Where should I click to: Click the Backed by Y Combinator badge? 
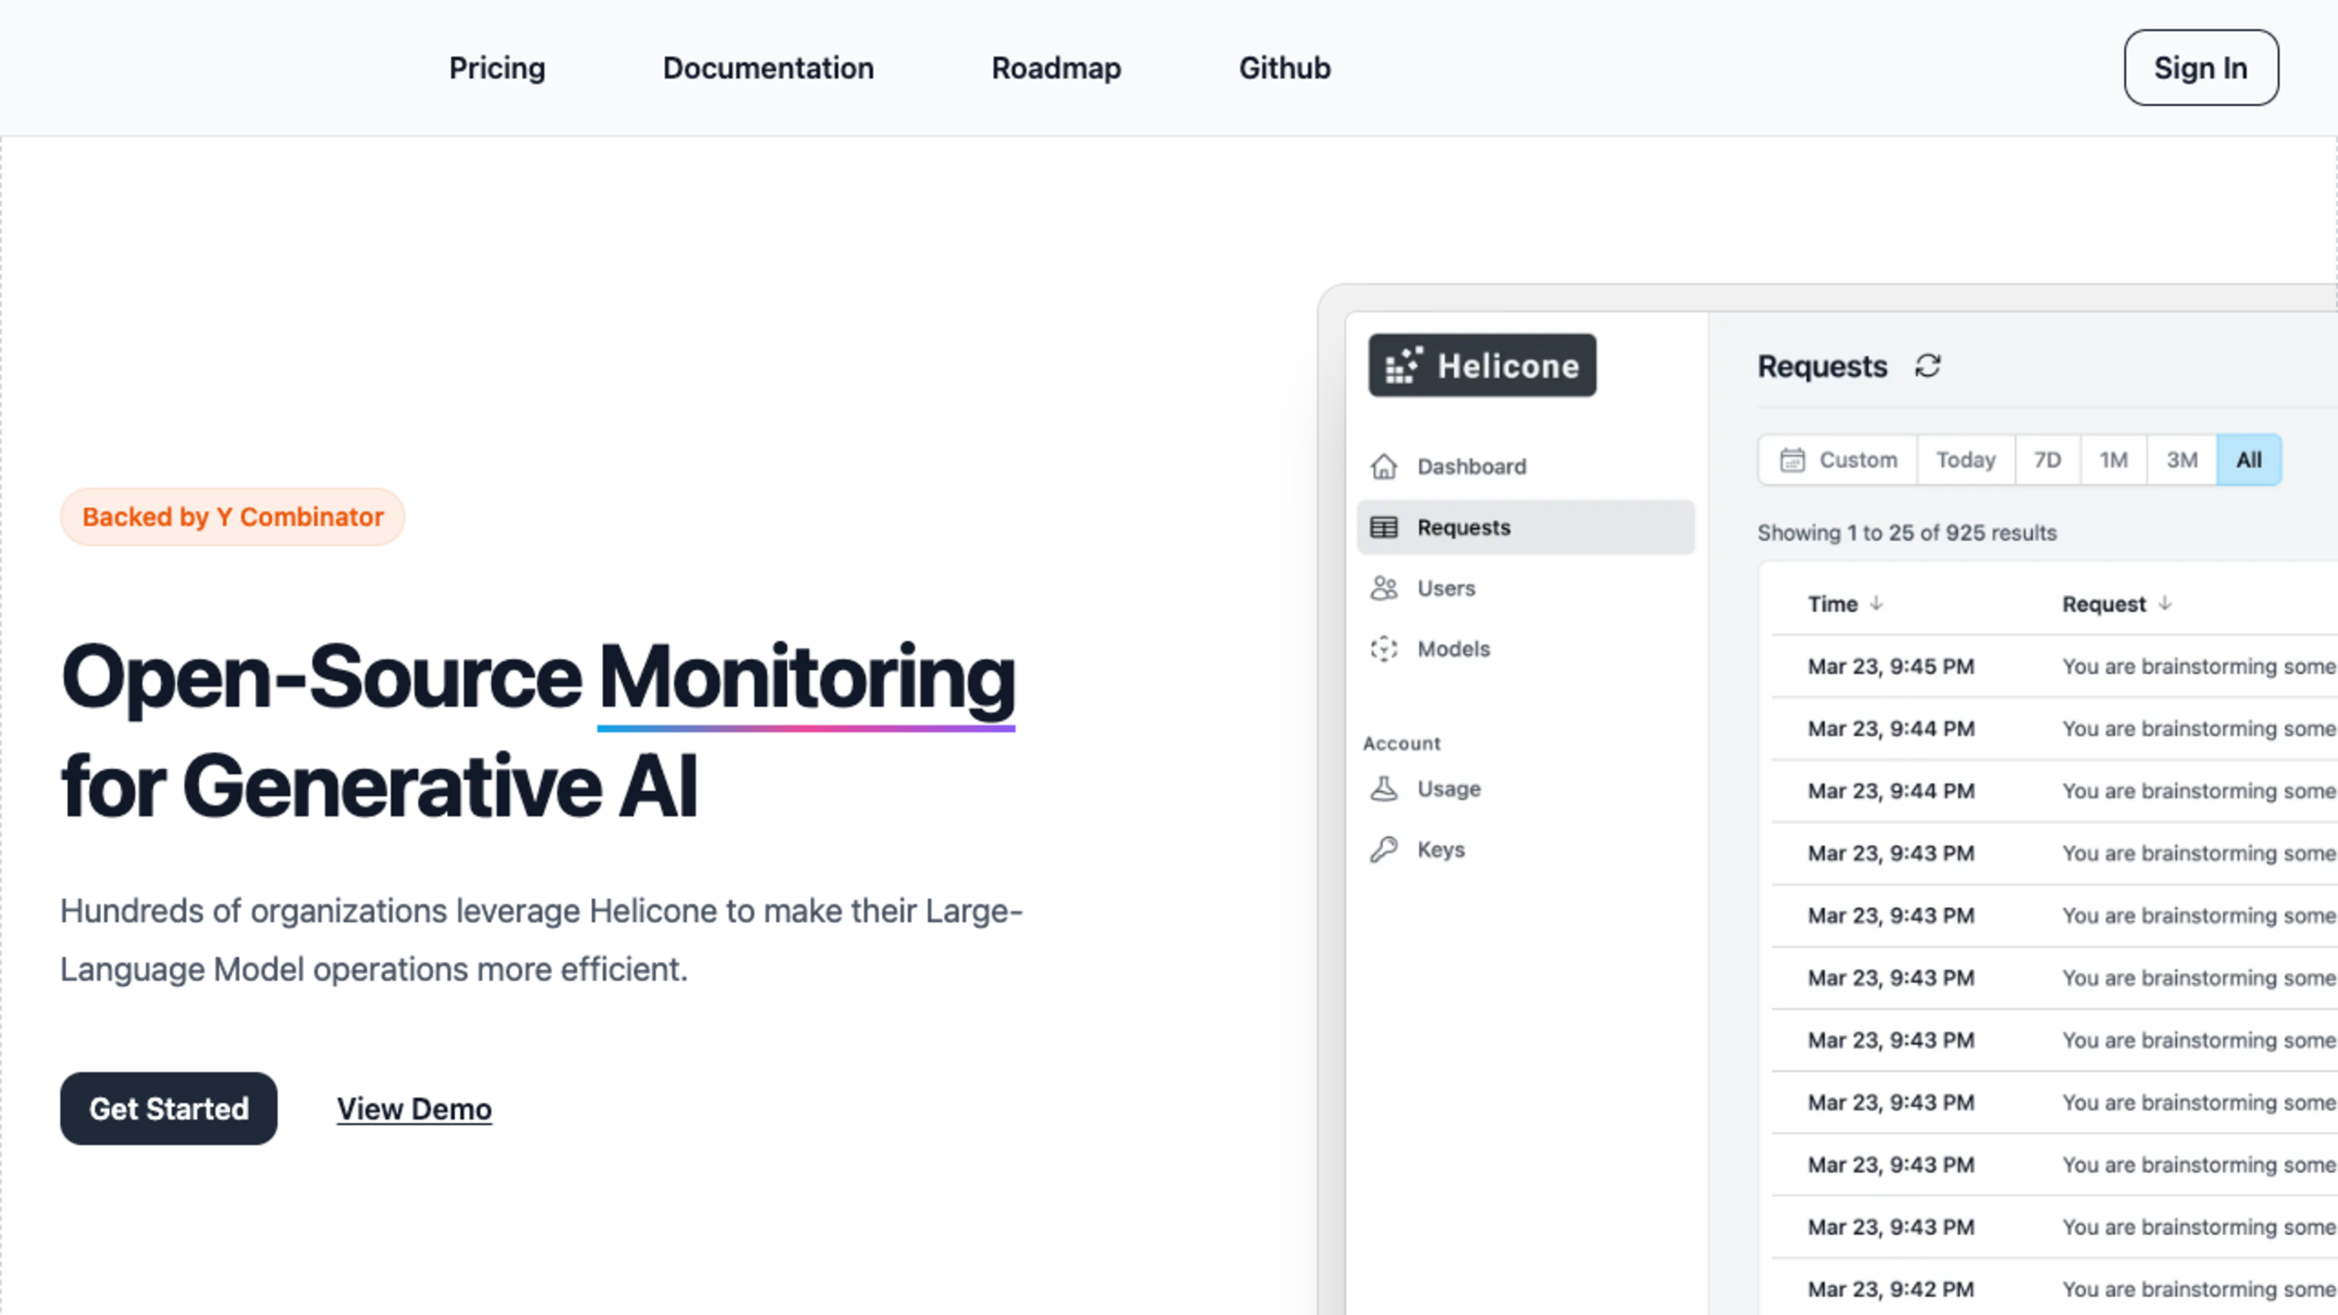tap(233, 516)
